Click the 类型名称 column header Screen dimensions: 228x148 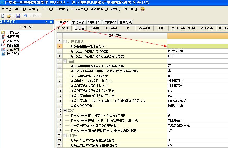pos(115,35)
